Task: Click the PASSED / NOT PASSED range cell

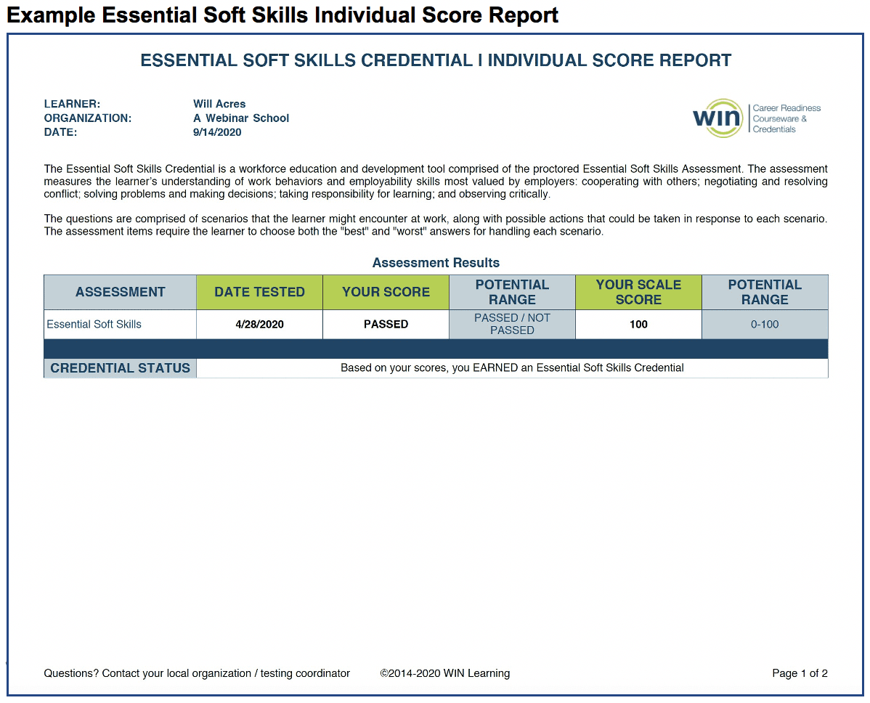Action: click(512, 324)
